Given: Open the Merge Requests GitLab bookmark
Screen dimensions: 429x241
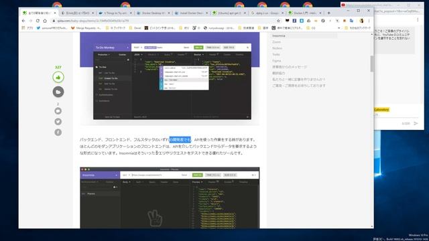Looking at the screenshot, I should coord(86,28).
